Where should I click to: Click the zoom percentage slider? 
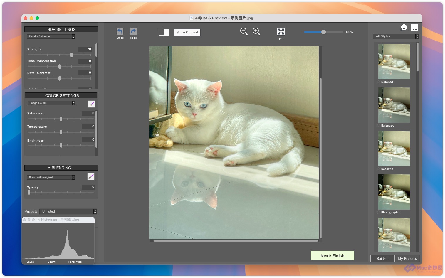point(324,32)
